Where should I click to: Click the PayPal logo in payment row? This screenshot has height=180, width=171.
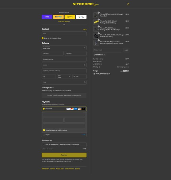pyautogui.click(x=84, y=135)
